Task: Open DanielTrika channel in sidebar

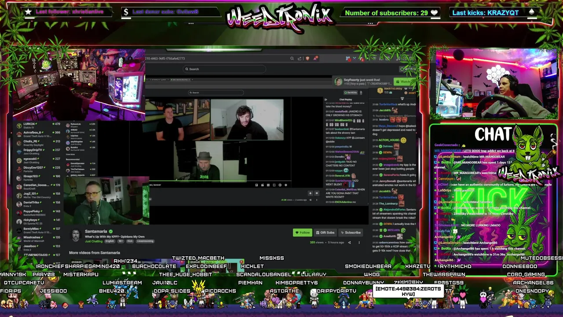Action: click(38, 204)
